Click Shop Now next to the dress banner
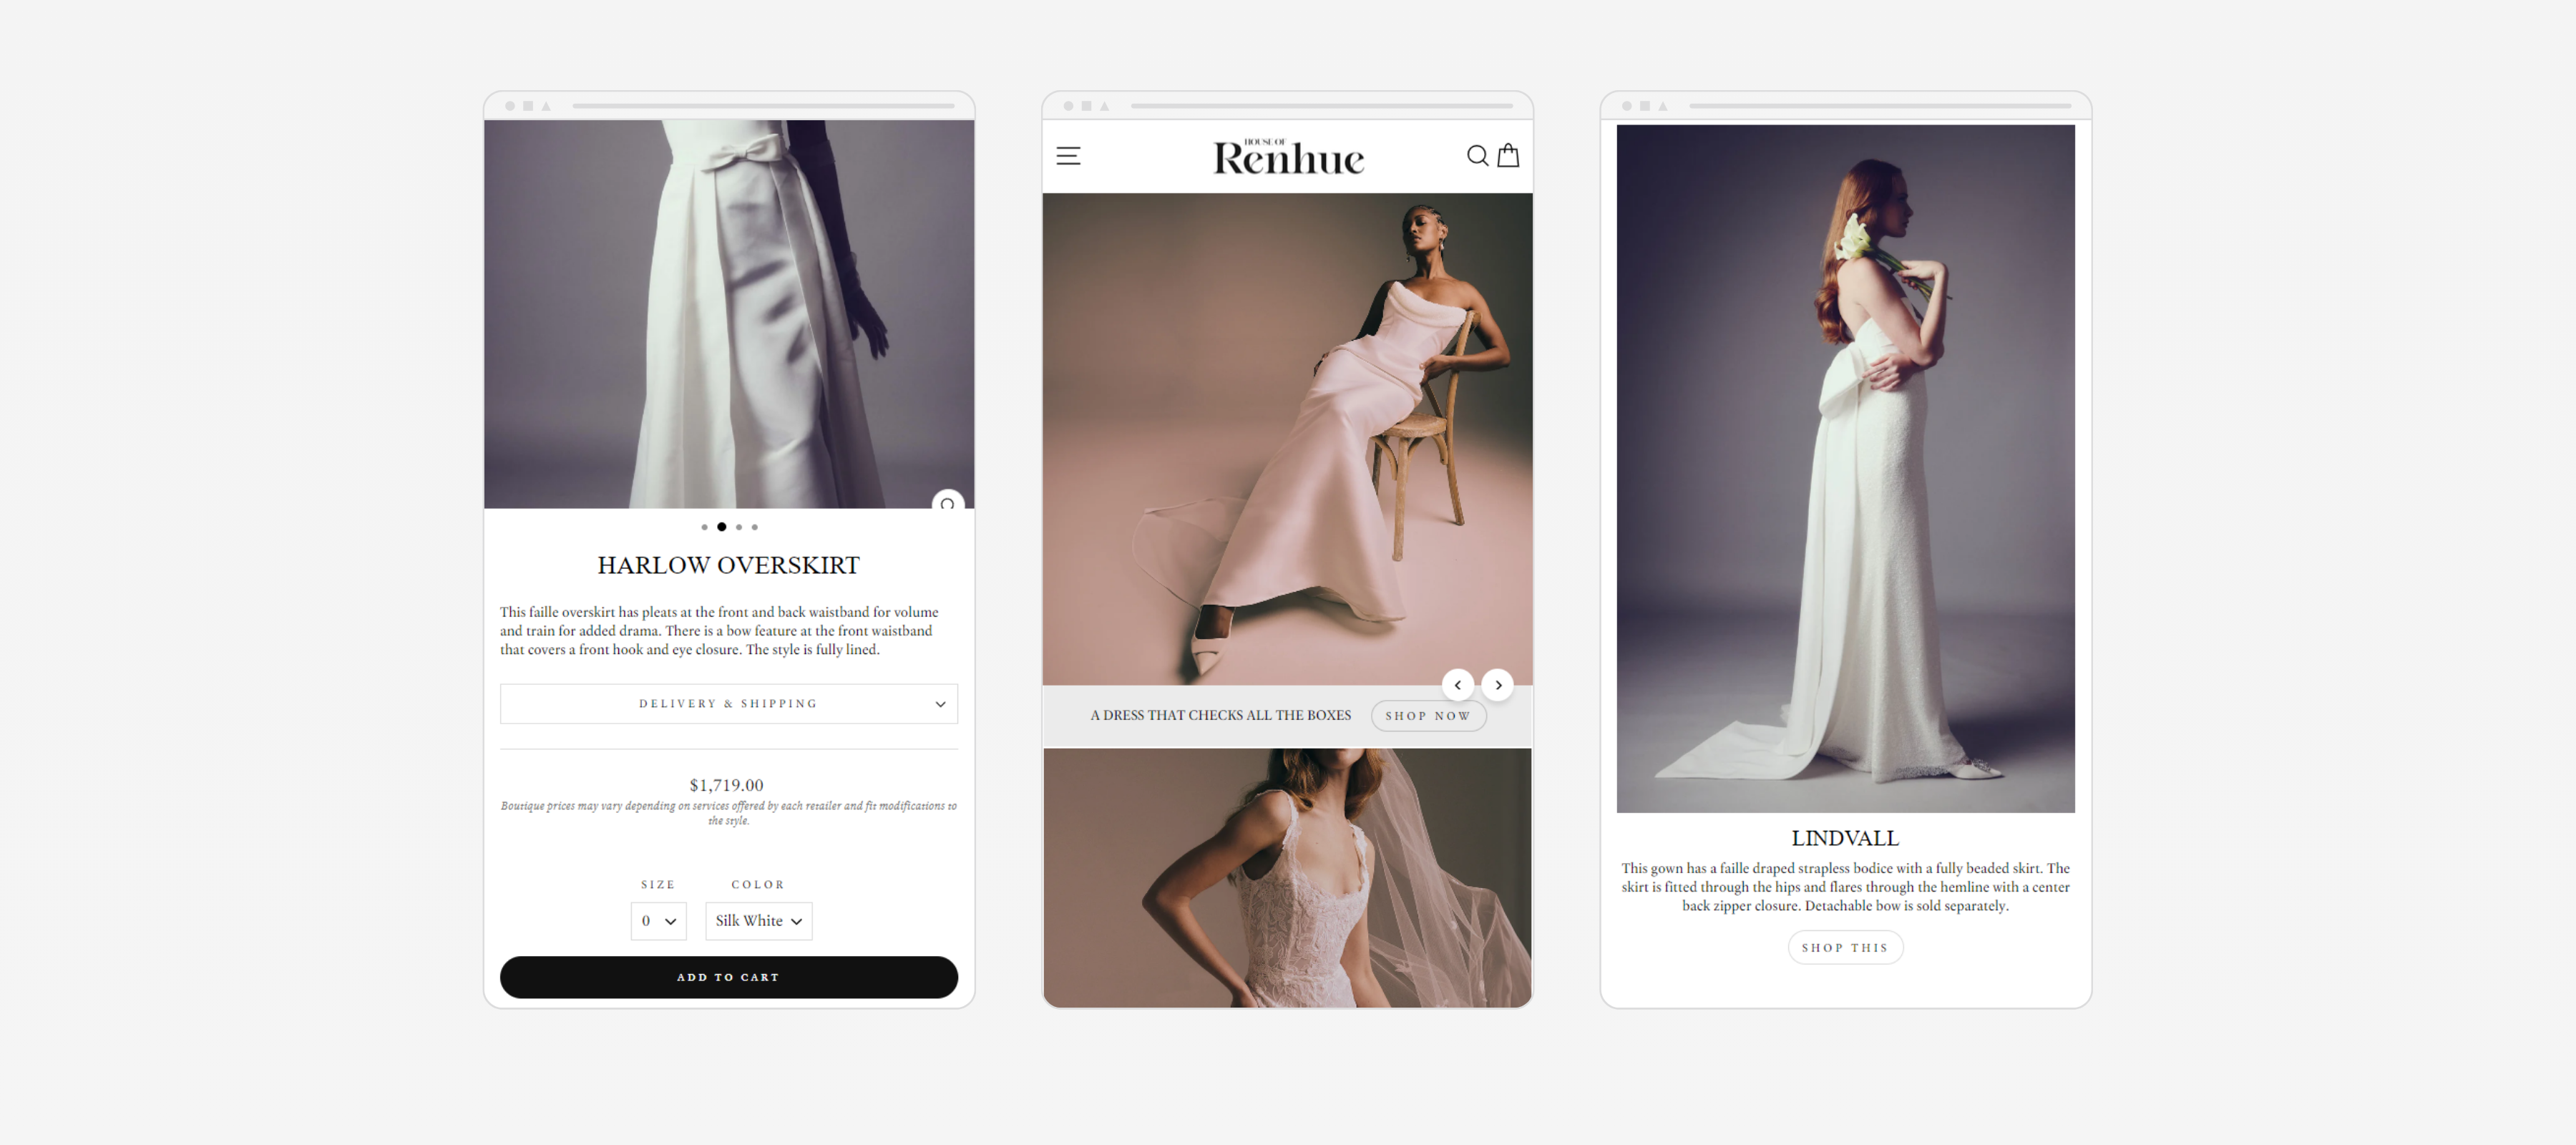Screen dimensions: 2576x1145 [1429, 715]
